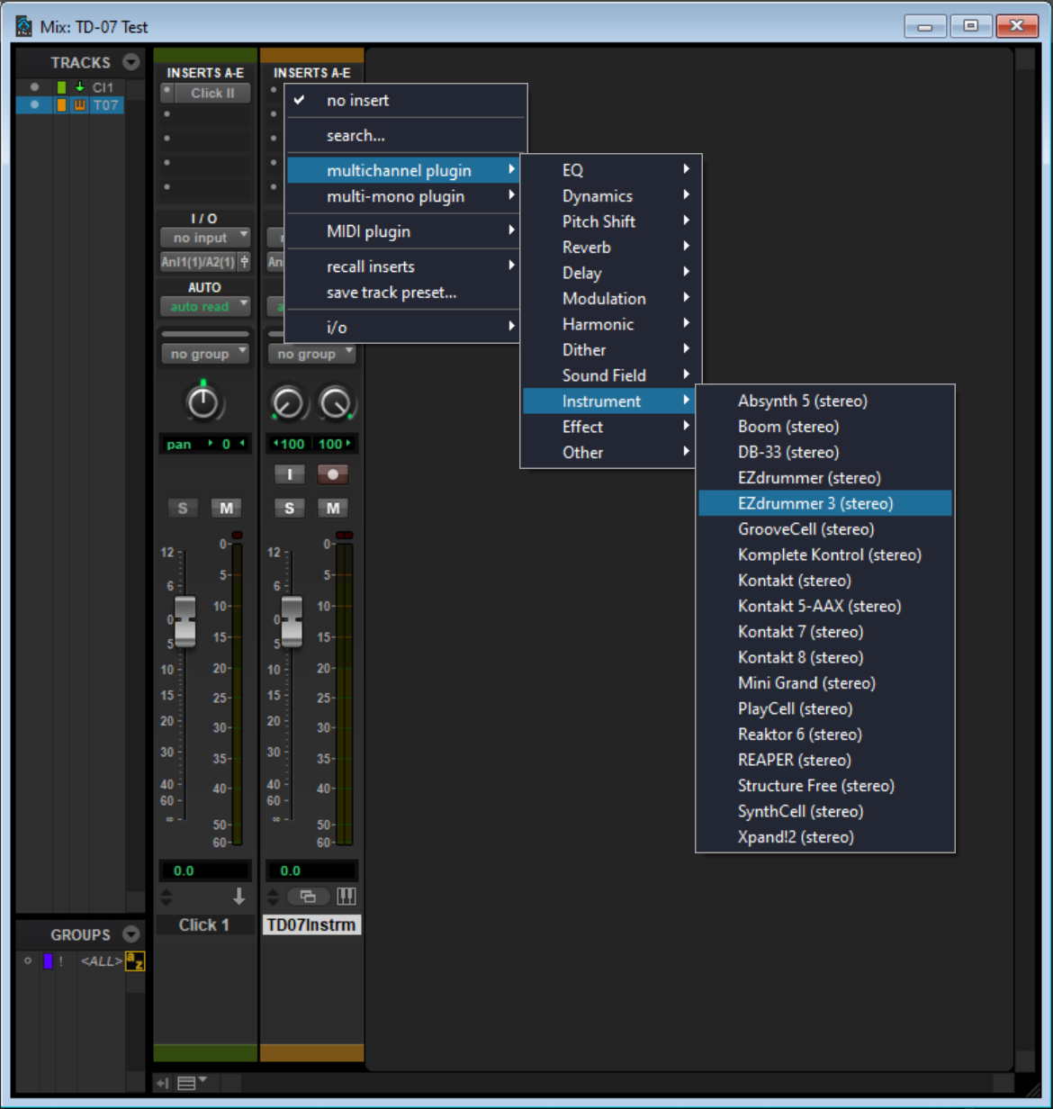The width and height of the screenshot is (1053, 1109).
Task: Solo the TD07Instrm track
Action: point(289,509)
